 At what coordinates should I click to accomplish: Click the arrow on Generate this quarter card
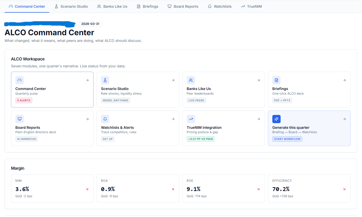pos(344,119)
